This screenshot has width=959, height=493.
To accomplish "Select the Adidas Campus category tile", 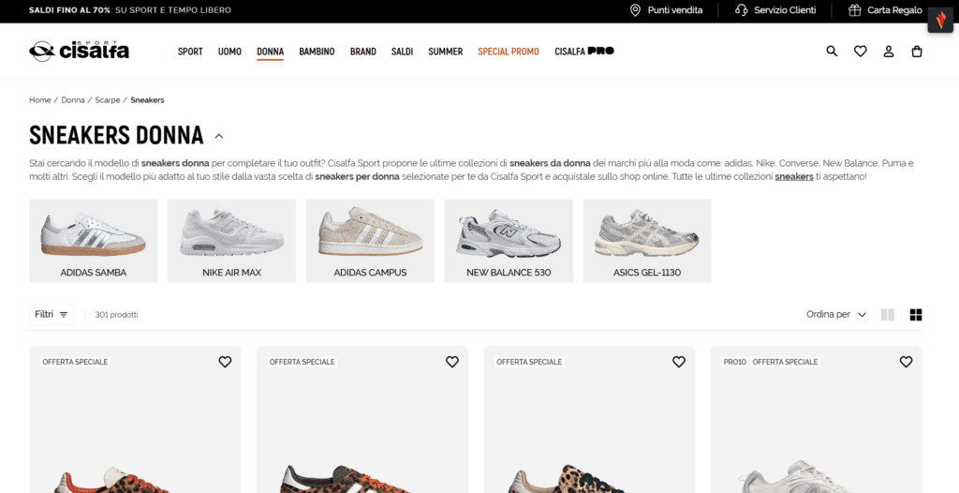I will (370, 241).
